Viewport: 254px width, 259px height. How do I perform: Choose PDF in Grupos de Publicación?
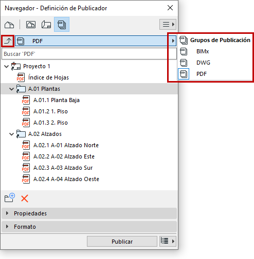tap(202, 74)
